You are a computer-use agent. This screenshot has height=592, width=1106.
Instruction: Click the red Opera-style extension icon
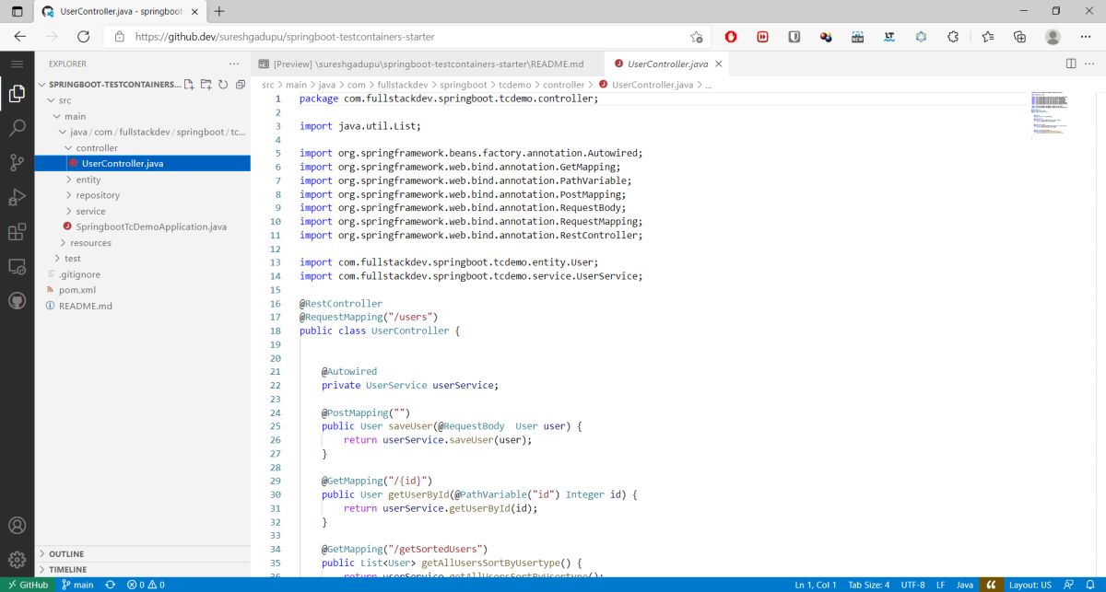(x=731, y=37)
